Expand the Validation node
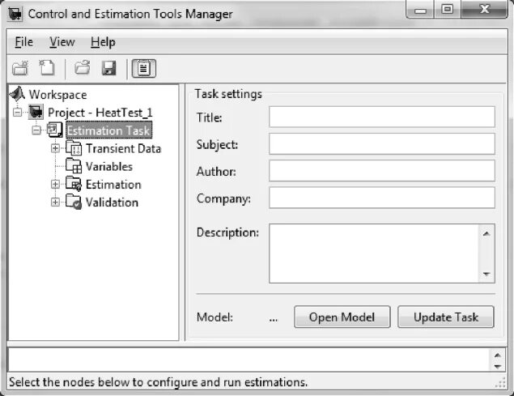 click(55, 202)
